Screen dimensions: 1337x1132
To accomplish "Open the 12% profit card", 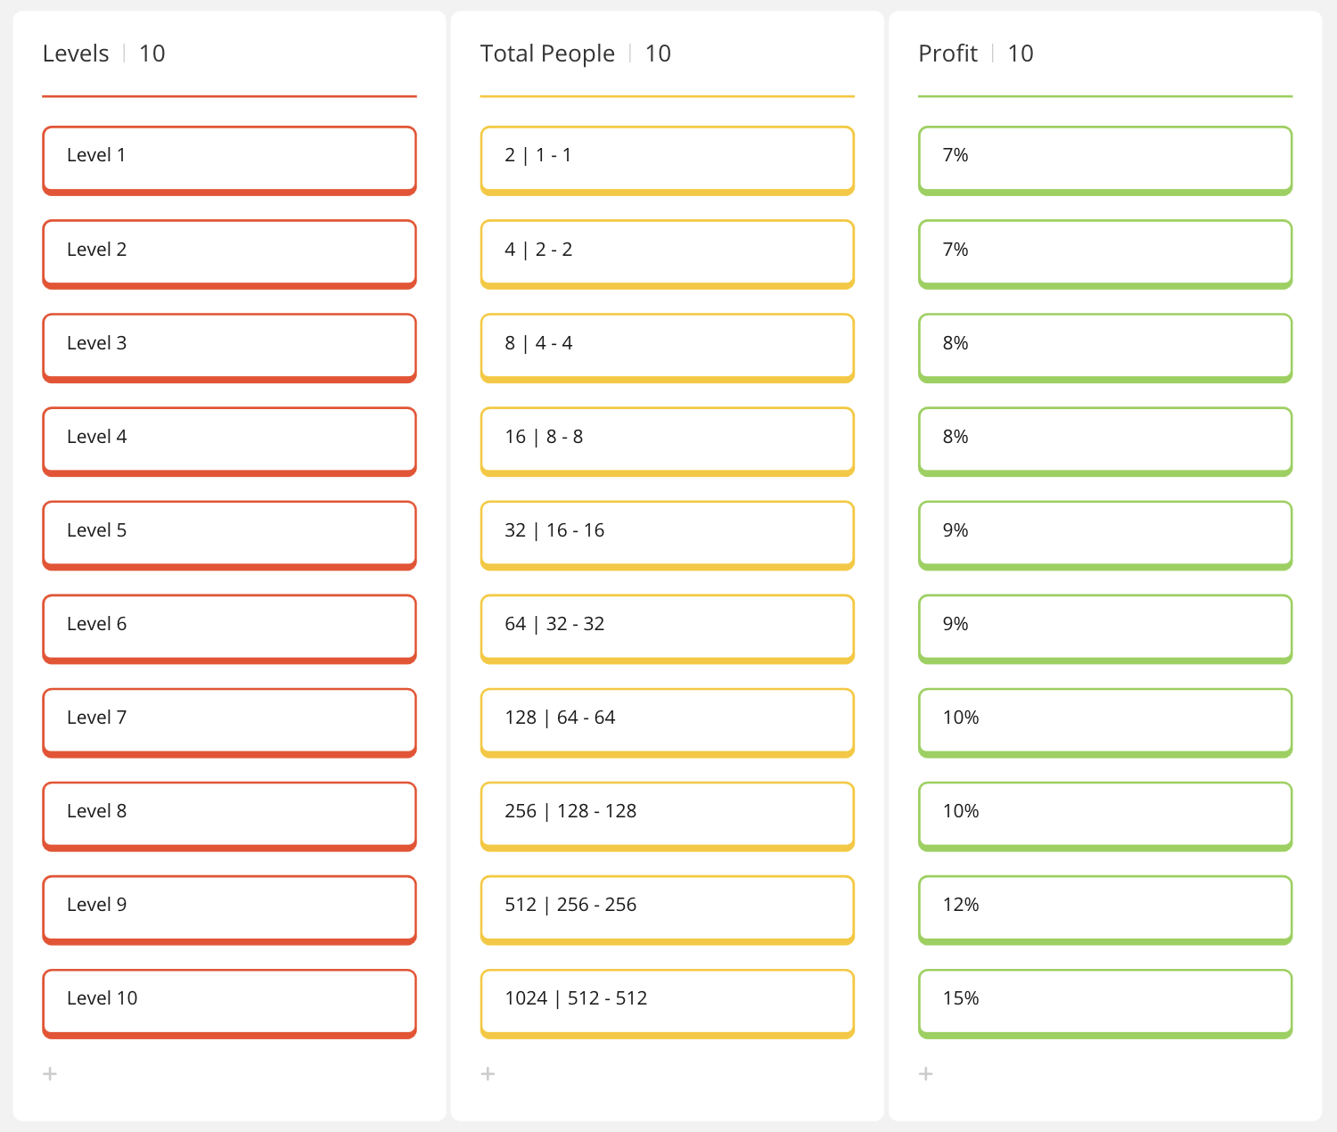I will [x=1105, y=909].
